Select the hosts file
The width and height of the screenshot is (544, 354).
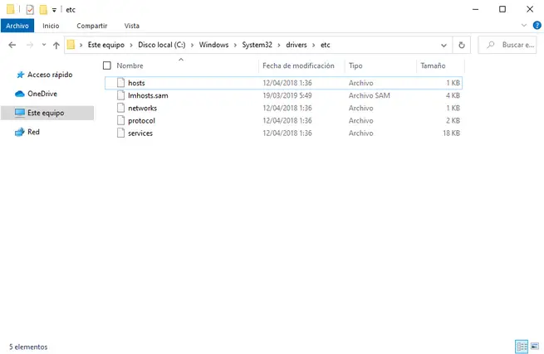pyautogui.click(x=136, y=83)
